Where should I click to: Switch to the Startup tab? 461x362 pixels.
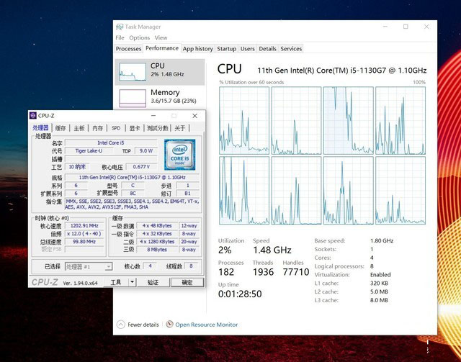(x=226, y=49)
